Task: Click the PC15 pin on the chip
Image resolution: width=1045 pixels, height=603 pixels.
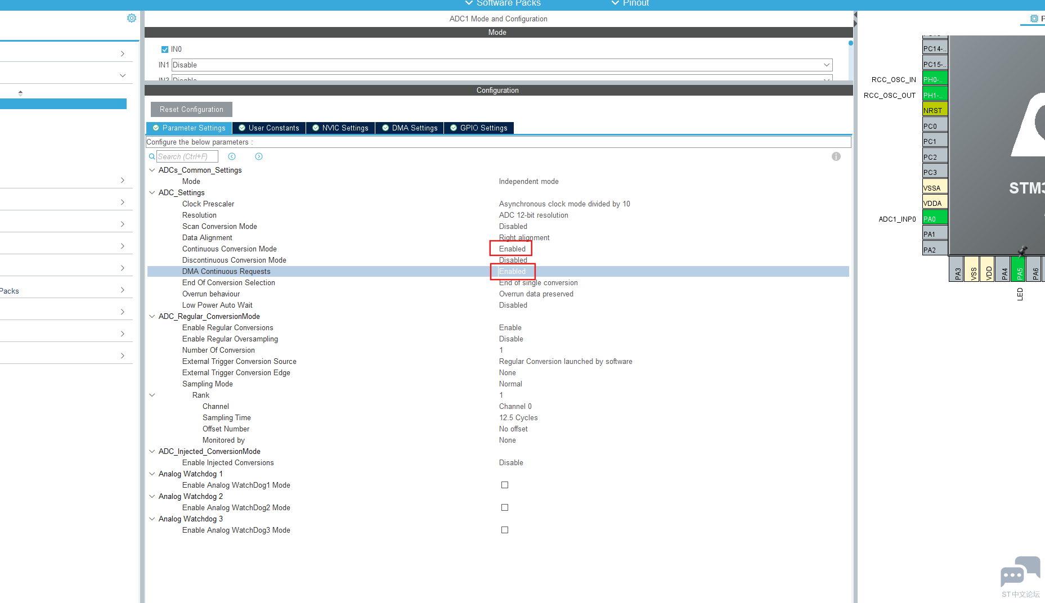Action: [x=935, y=64]
